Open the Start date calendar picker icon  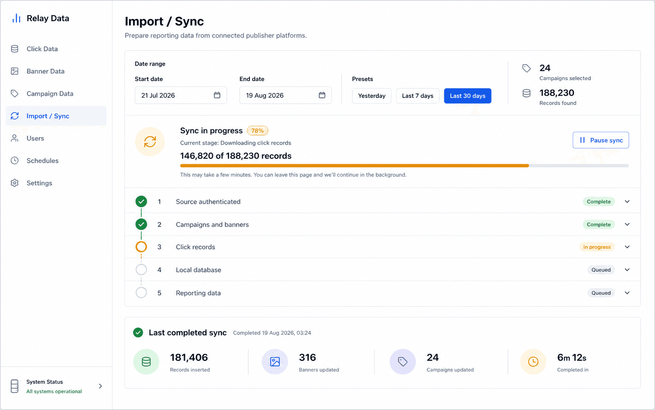click(x=217, y=95)
